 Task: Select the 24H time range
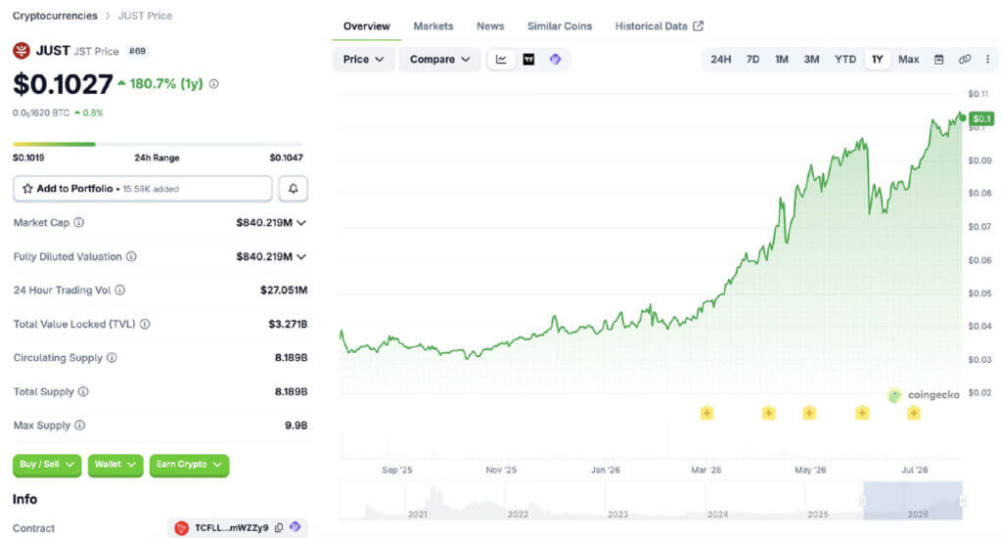[720, 60]
